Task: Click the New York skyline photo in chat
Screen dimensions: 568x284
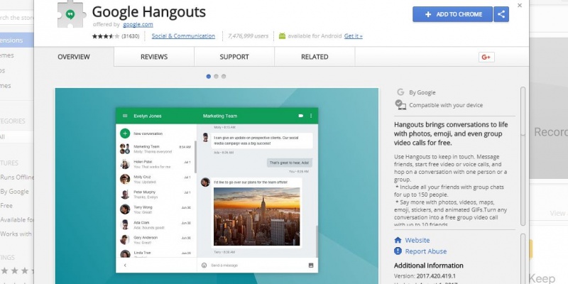Action: coord(257,217)
